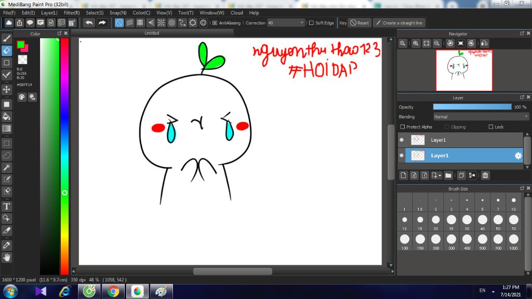Click the hue color bar
The height and width of the screenshot is (299, 532).
point(64,156)
